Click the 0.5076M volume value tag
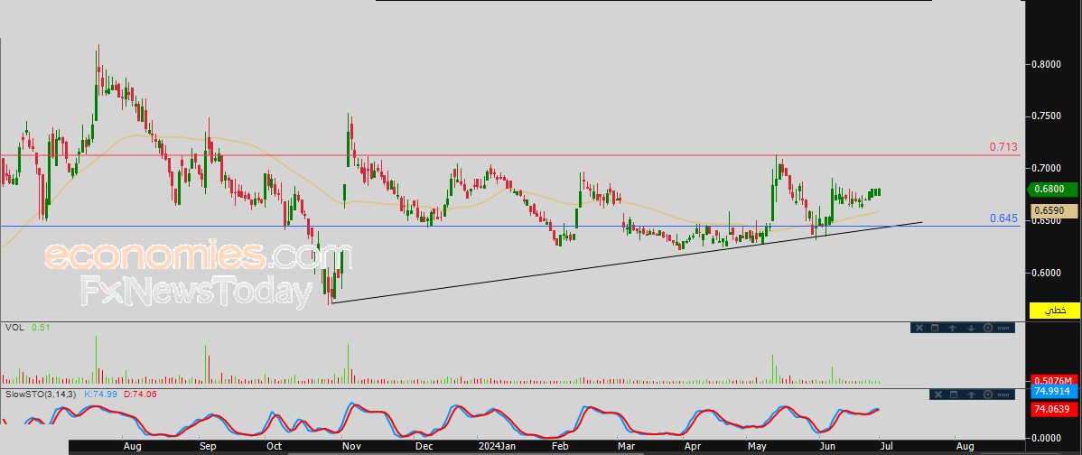The width and height of the screenshot is (1082, 455). tap(1055, 381)
